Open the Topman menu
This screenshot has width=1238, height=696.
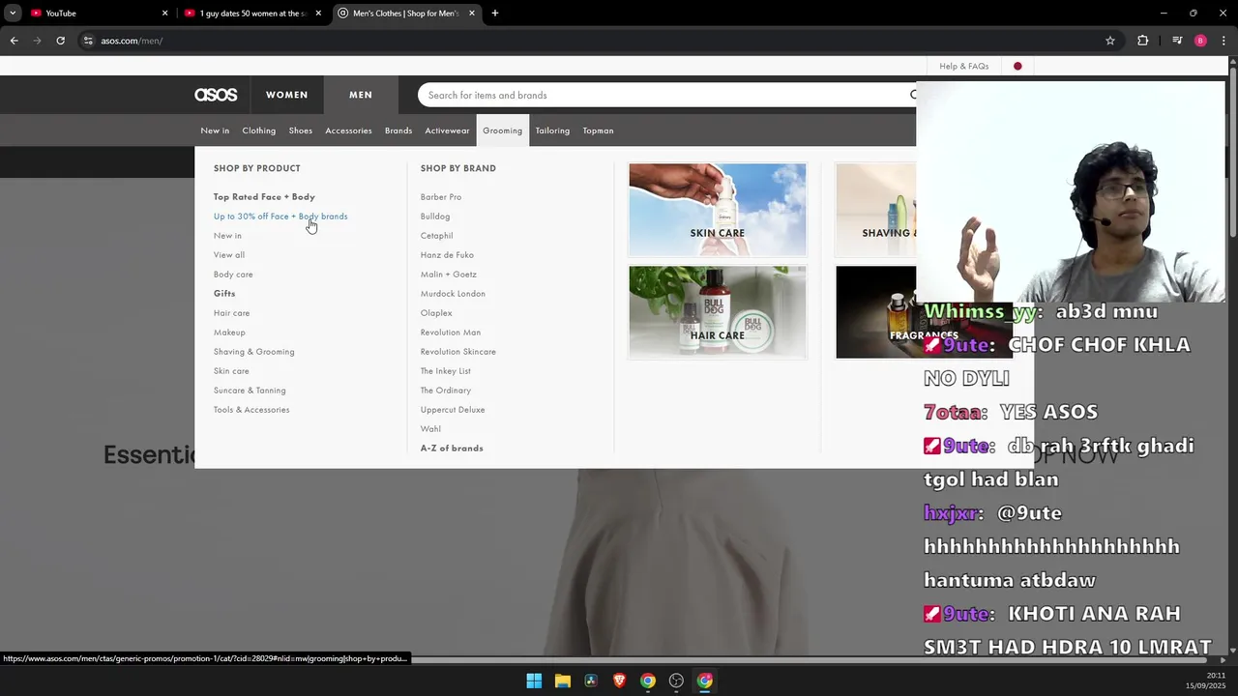[x=598, y=130]
